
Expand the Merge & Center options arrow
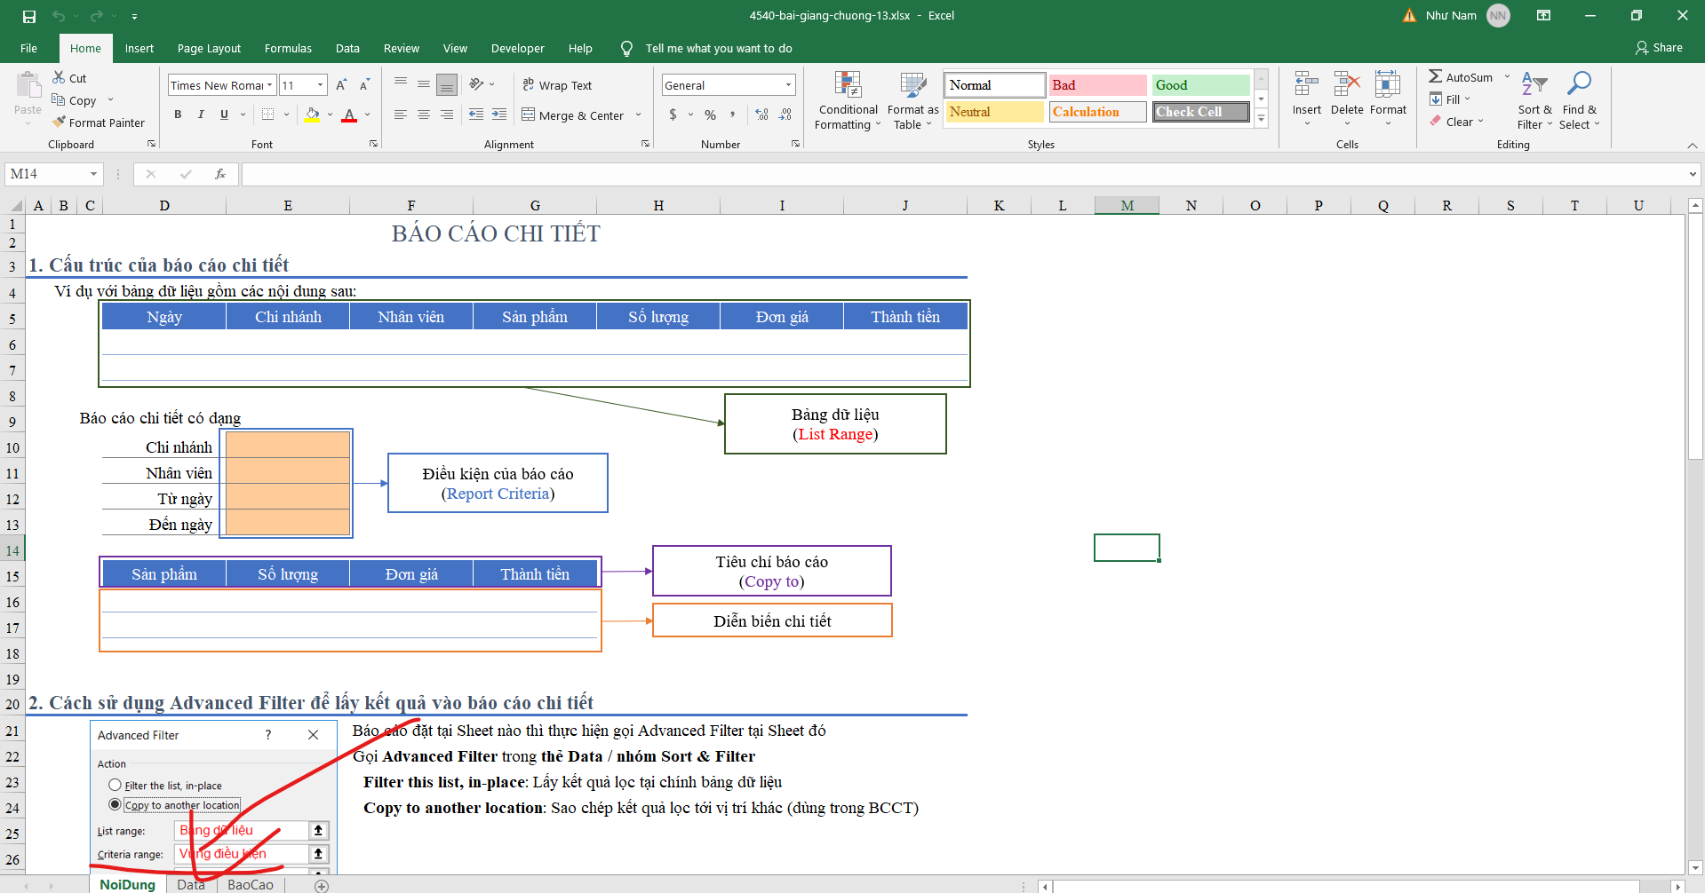click(x=638, y=115)
